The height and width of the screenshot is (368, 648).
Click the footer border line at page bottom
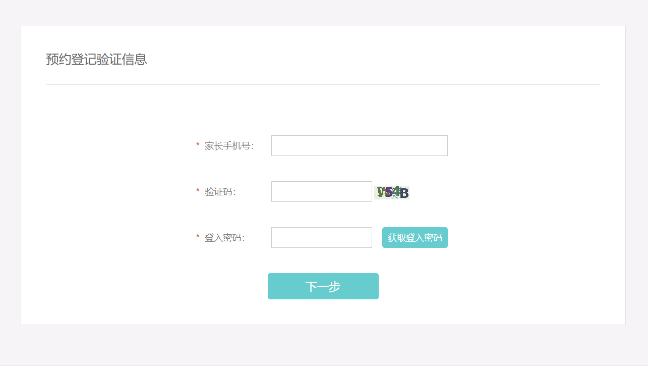pyautogui.click(x=324, y=365)
